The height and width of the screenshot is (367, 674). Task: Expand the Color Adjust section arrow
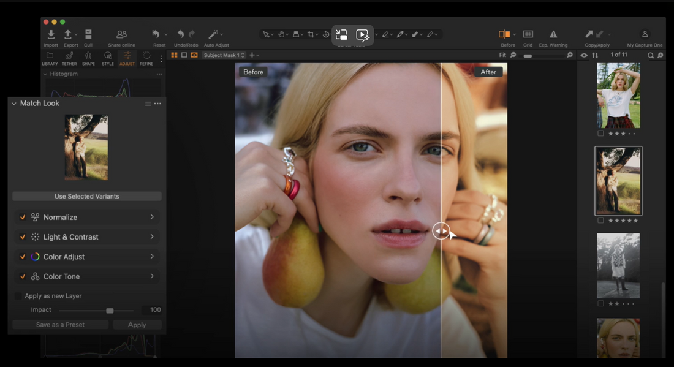tap(152, 256)
